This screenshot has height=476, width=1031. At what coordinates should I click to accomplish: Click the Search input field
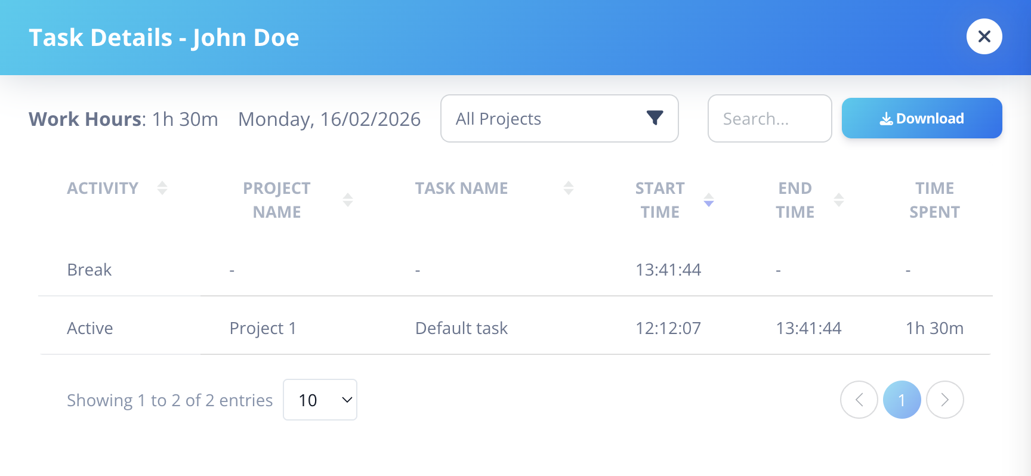click(x=770, y=119)
